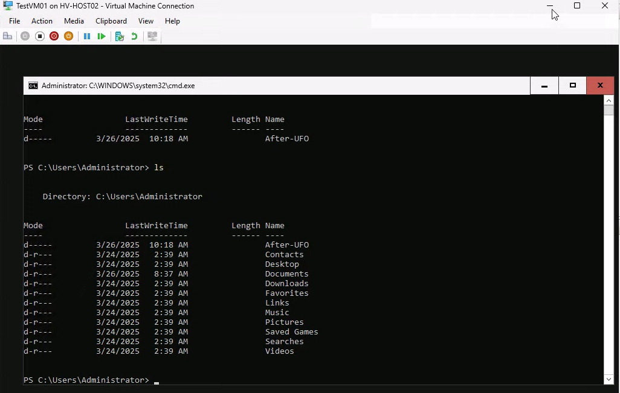
Task: Click 'Saved Games' in the directory listing
Action: [291, 332]
